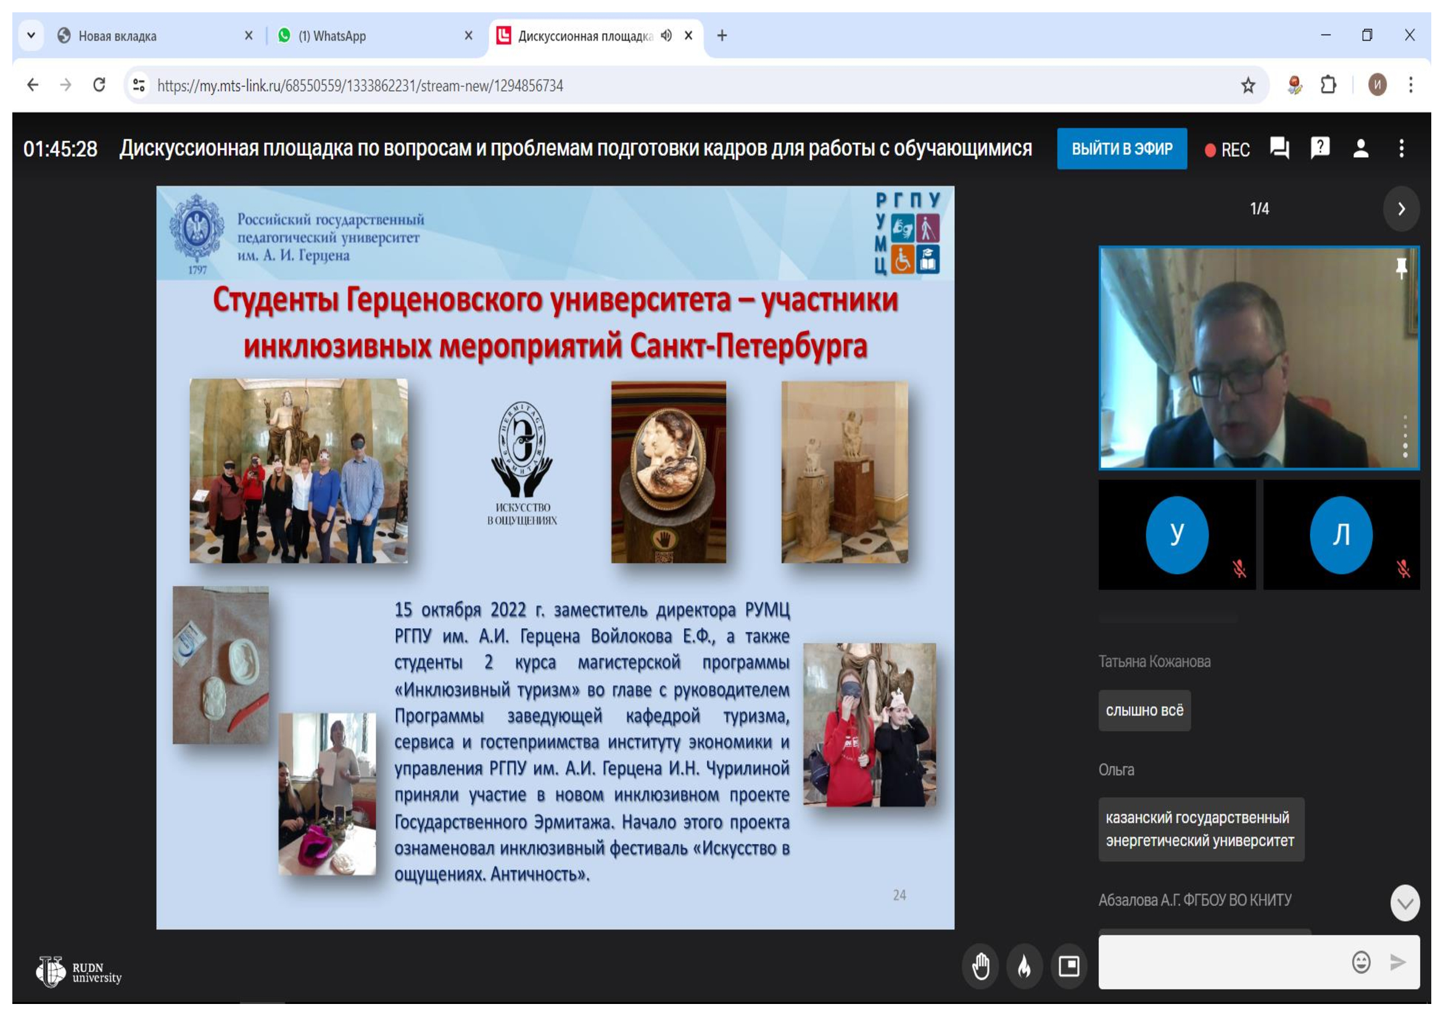Image resolution: width=1443 pixels, height=1020 pixels.
Task: Show the participants list icon
Action: 1361,149
